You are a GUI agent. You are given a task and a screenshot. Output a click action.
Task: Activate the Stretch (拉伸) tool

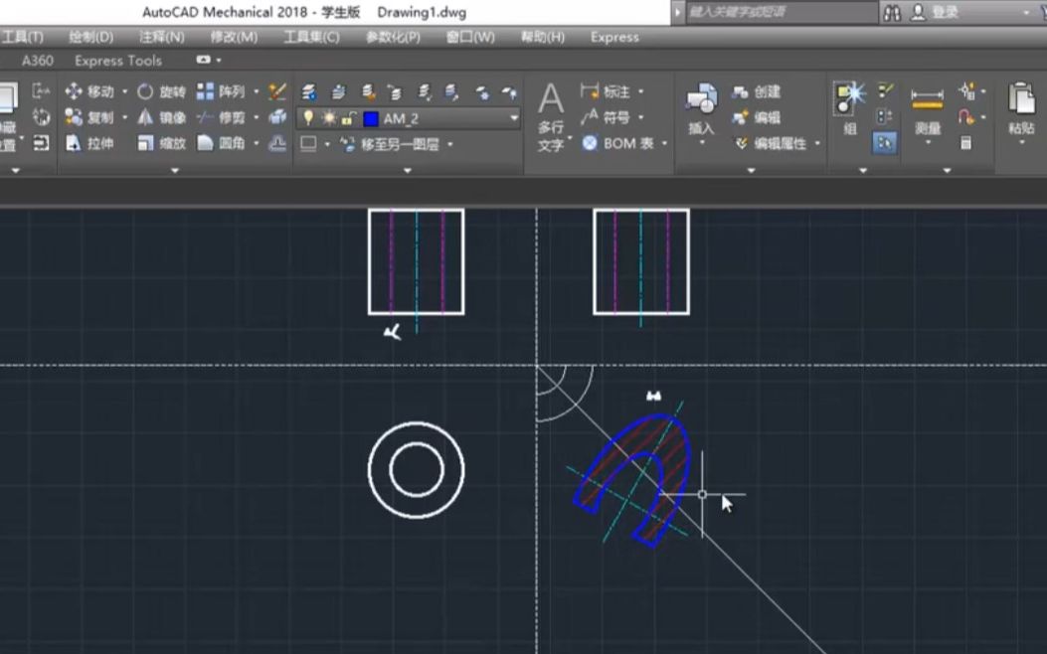pyautogui.click(x=89, y=143)
